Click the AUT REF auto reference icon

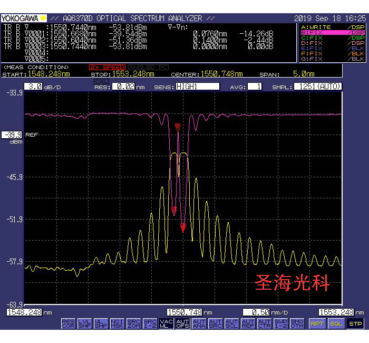[248, 323]
